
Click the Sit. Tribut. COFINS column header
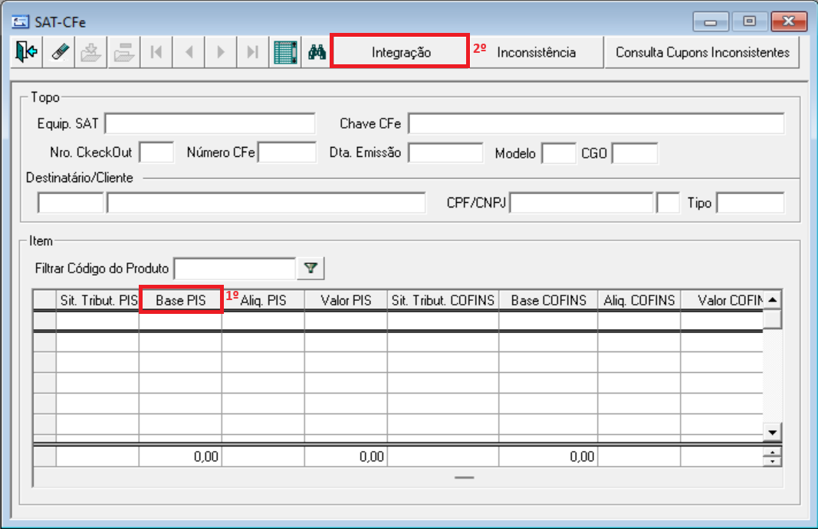(443, 300)
